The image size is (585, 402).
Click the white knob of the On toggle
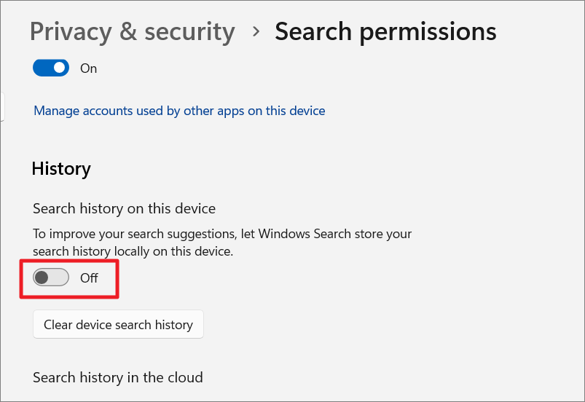60,68
